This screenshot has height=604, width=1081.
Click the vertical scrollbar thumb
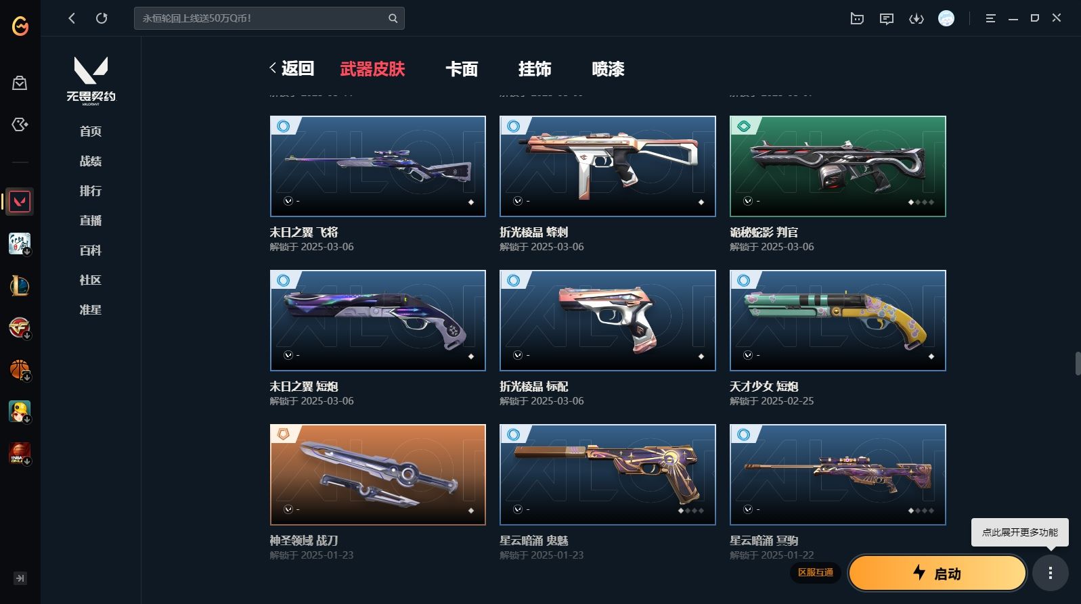1077,363
